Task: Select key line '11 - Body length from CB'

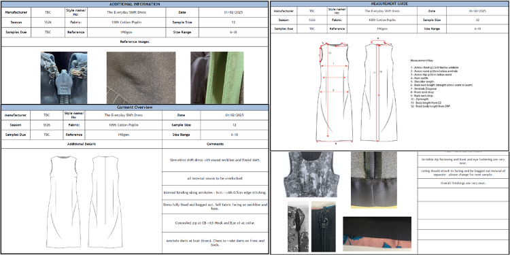Action: [x=426, y=103]
